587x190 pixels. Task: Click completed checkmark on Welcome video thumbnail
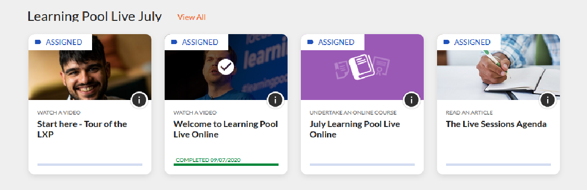[226, 67]
